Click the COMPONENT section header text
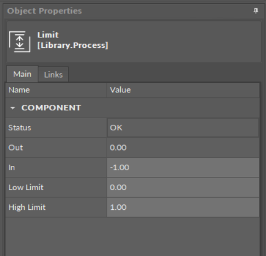Viewport: 266px width, 256px height. (51, 108)
